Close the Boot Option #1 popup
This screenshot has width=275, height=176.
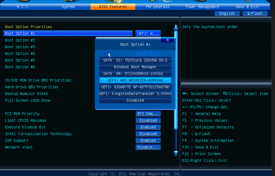(x=167, y=40)
